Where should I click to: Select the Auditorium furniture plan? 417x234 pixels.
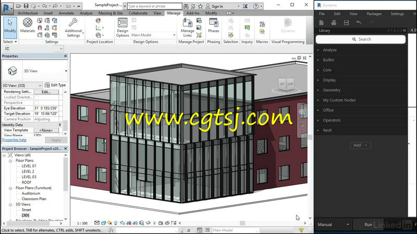(x=31, y=193)
